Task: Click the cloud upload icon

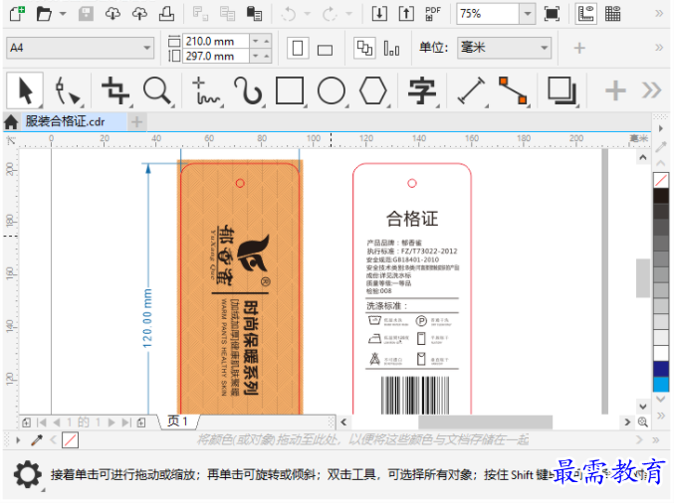Action: pyautogui.click(x=139, y=14)
